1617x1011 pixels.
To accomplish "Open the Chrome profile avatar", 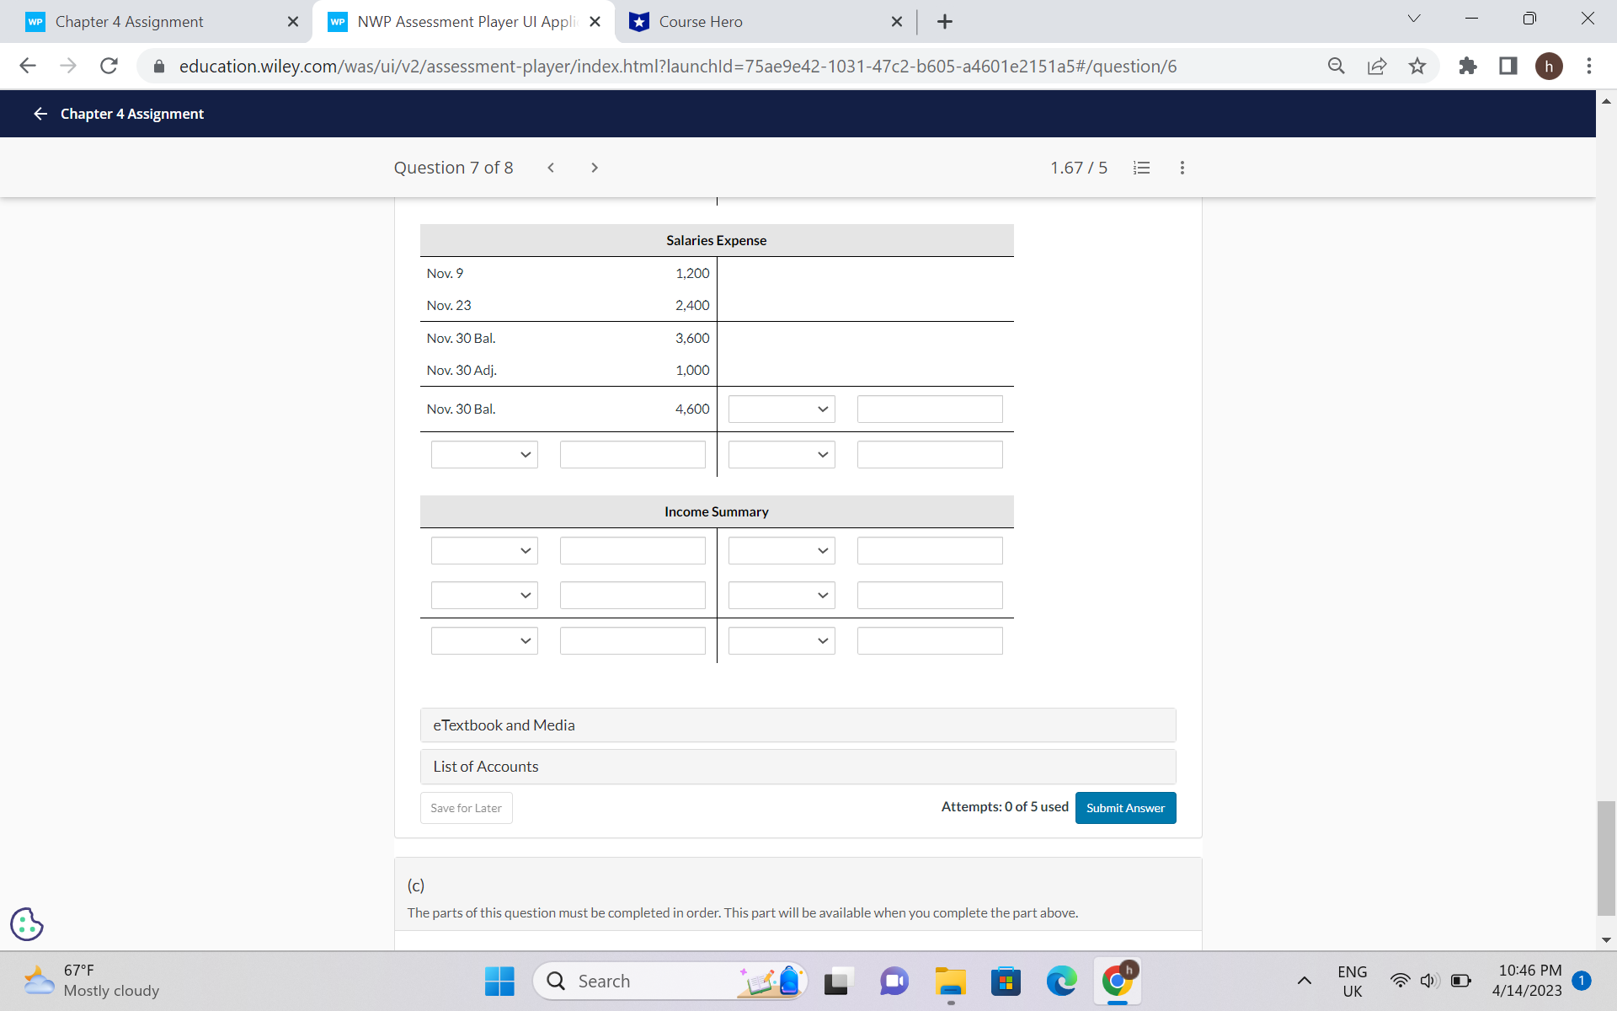I will click(x=1550, y=66).
